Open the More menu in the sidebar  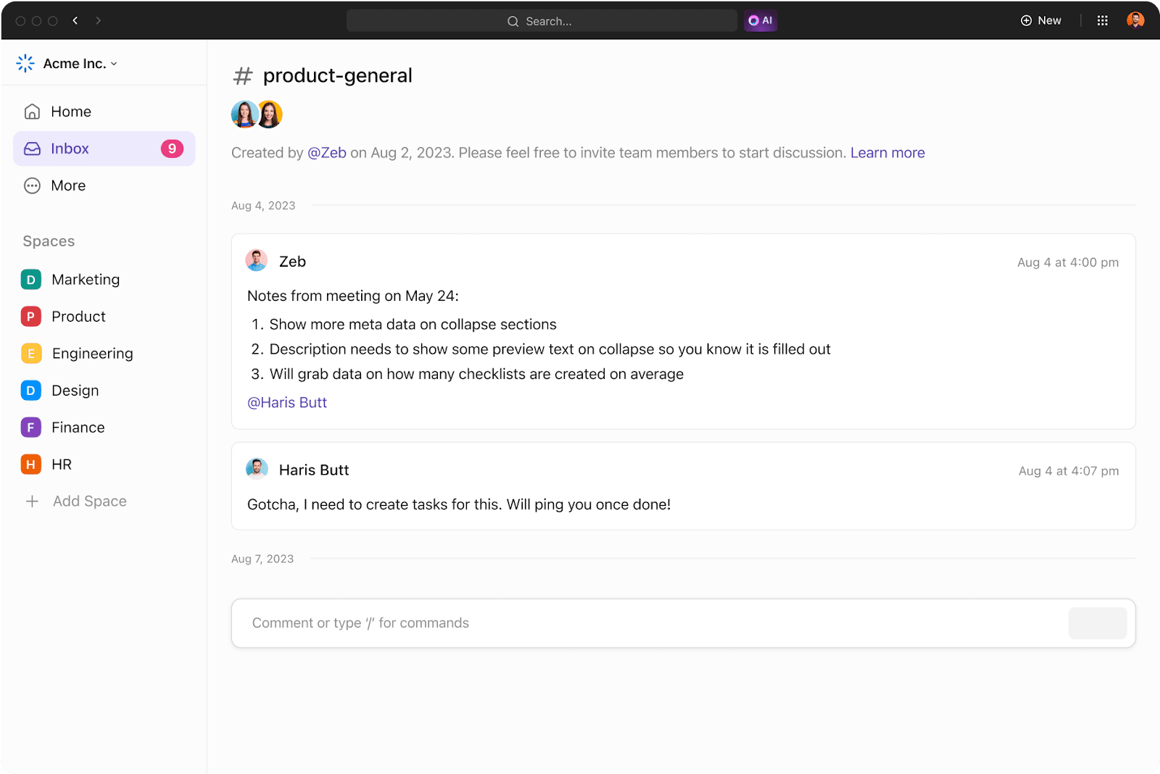pyautogui.click(x=31, y=186)
